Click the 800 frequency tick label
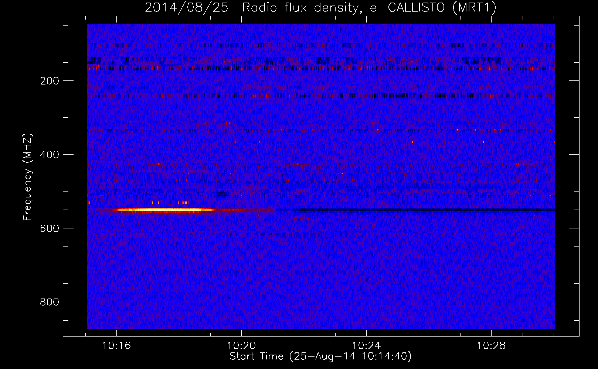The image size is (598, 369). pos(50,302)
